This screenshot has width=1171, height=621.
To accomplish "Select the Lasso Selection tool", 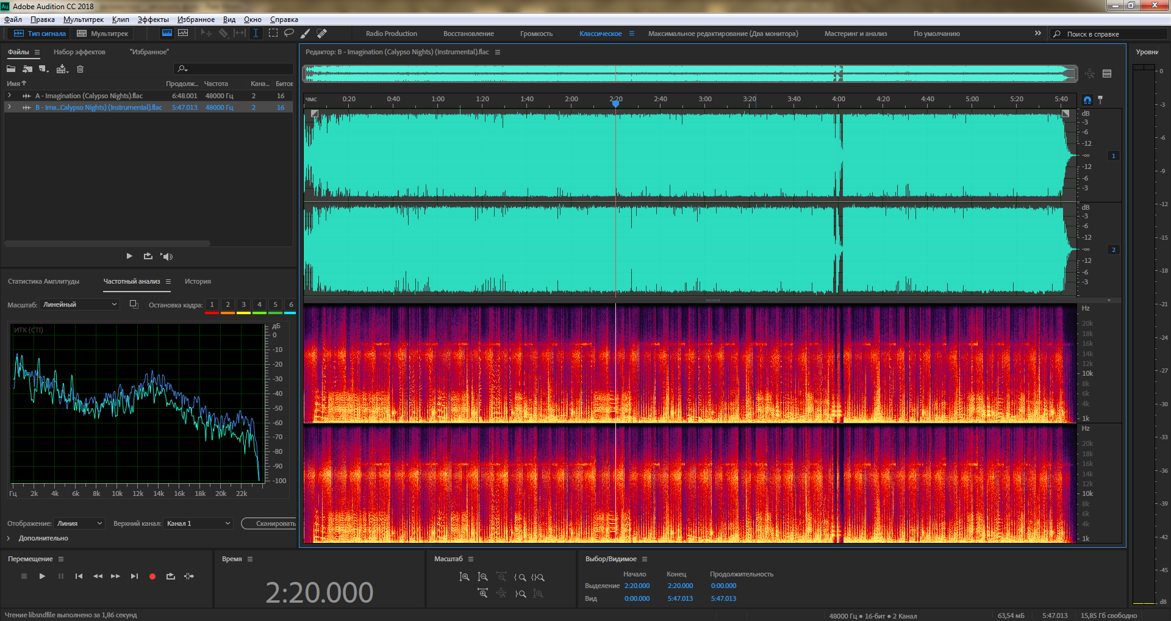I will coord(289,34).
